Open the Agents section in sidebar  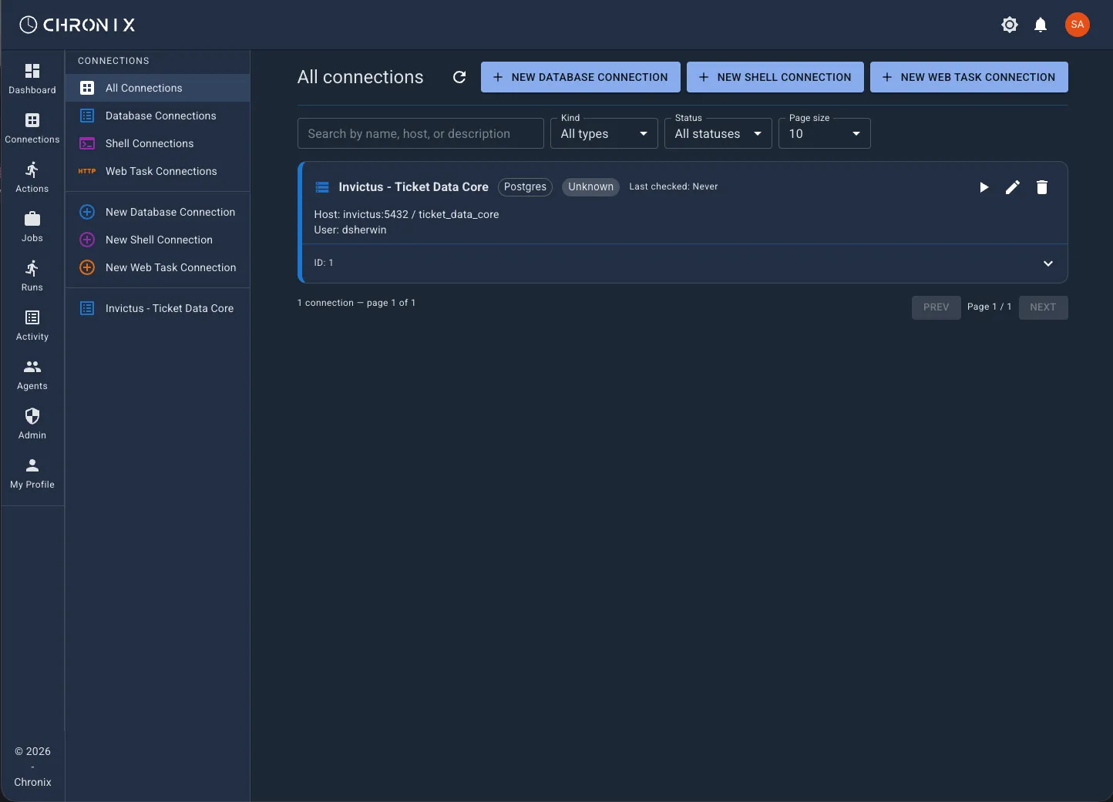pos(32,374)
